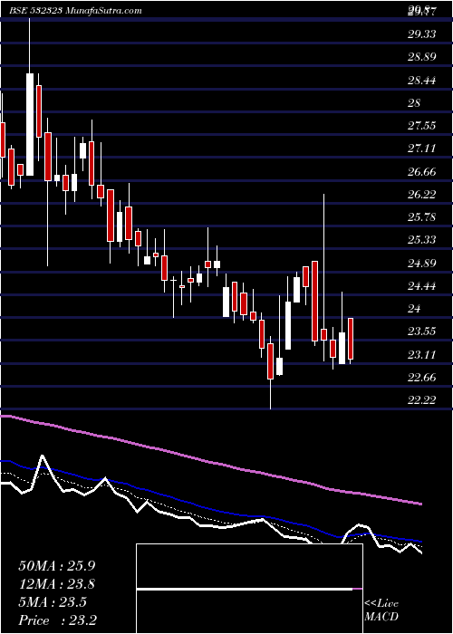Click the 28 price axis label
The height and width of the screenshot is (634, 453).
415,102
